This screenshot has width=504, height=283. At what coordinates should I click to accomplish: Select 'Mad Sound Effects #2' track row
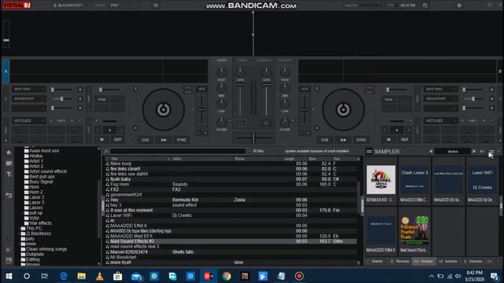click(231, 241)
